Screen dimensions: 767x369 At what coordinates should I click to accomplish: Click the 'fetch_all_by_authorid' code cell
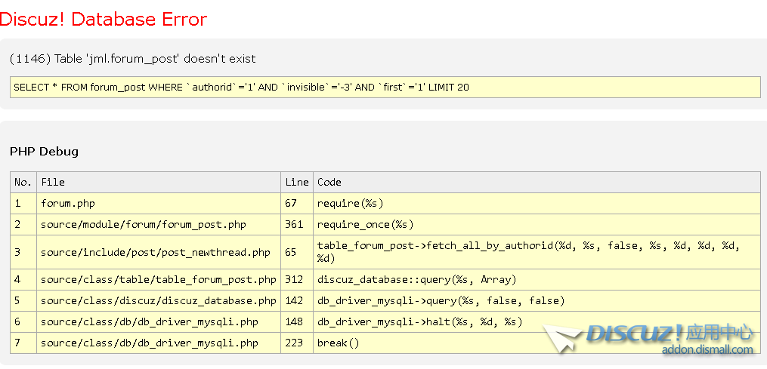537,253
